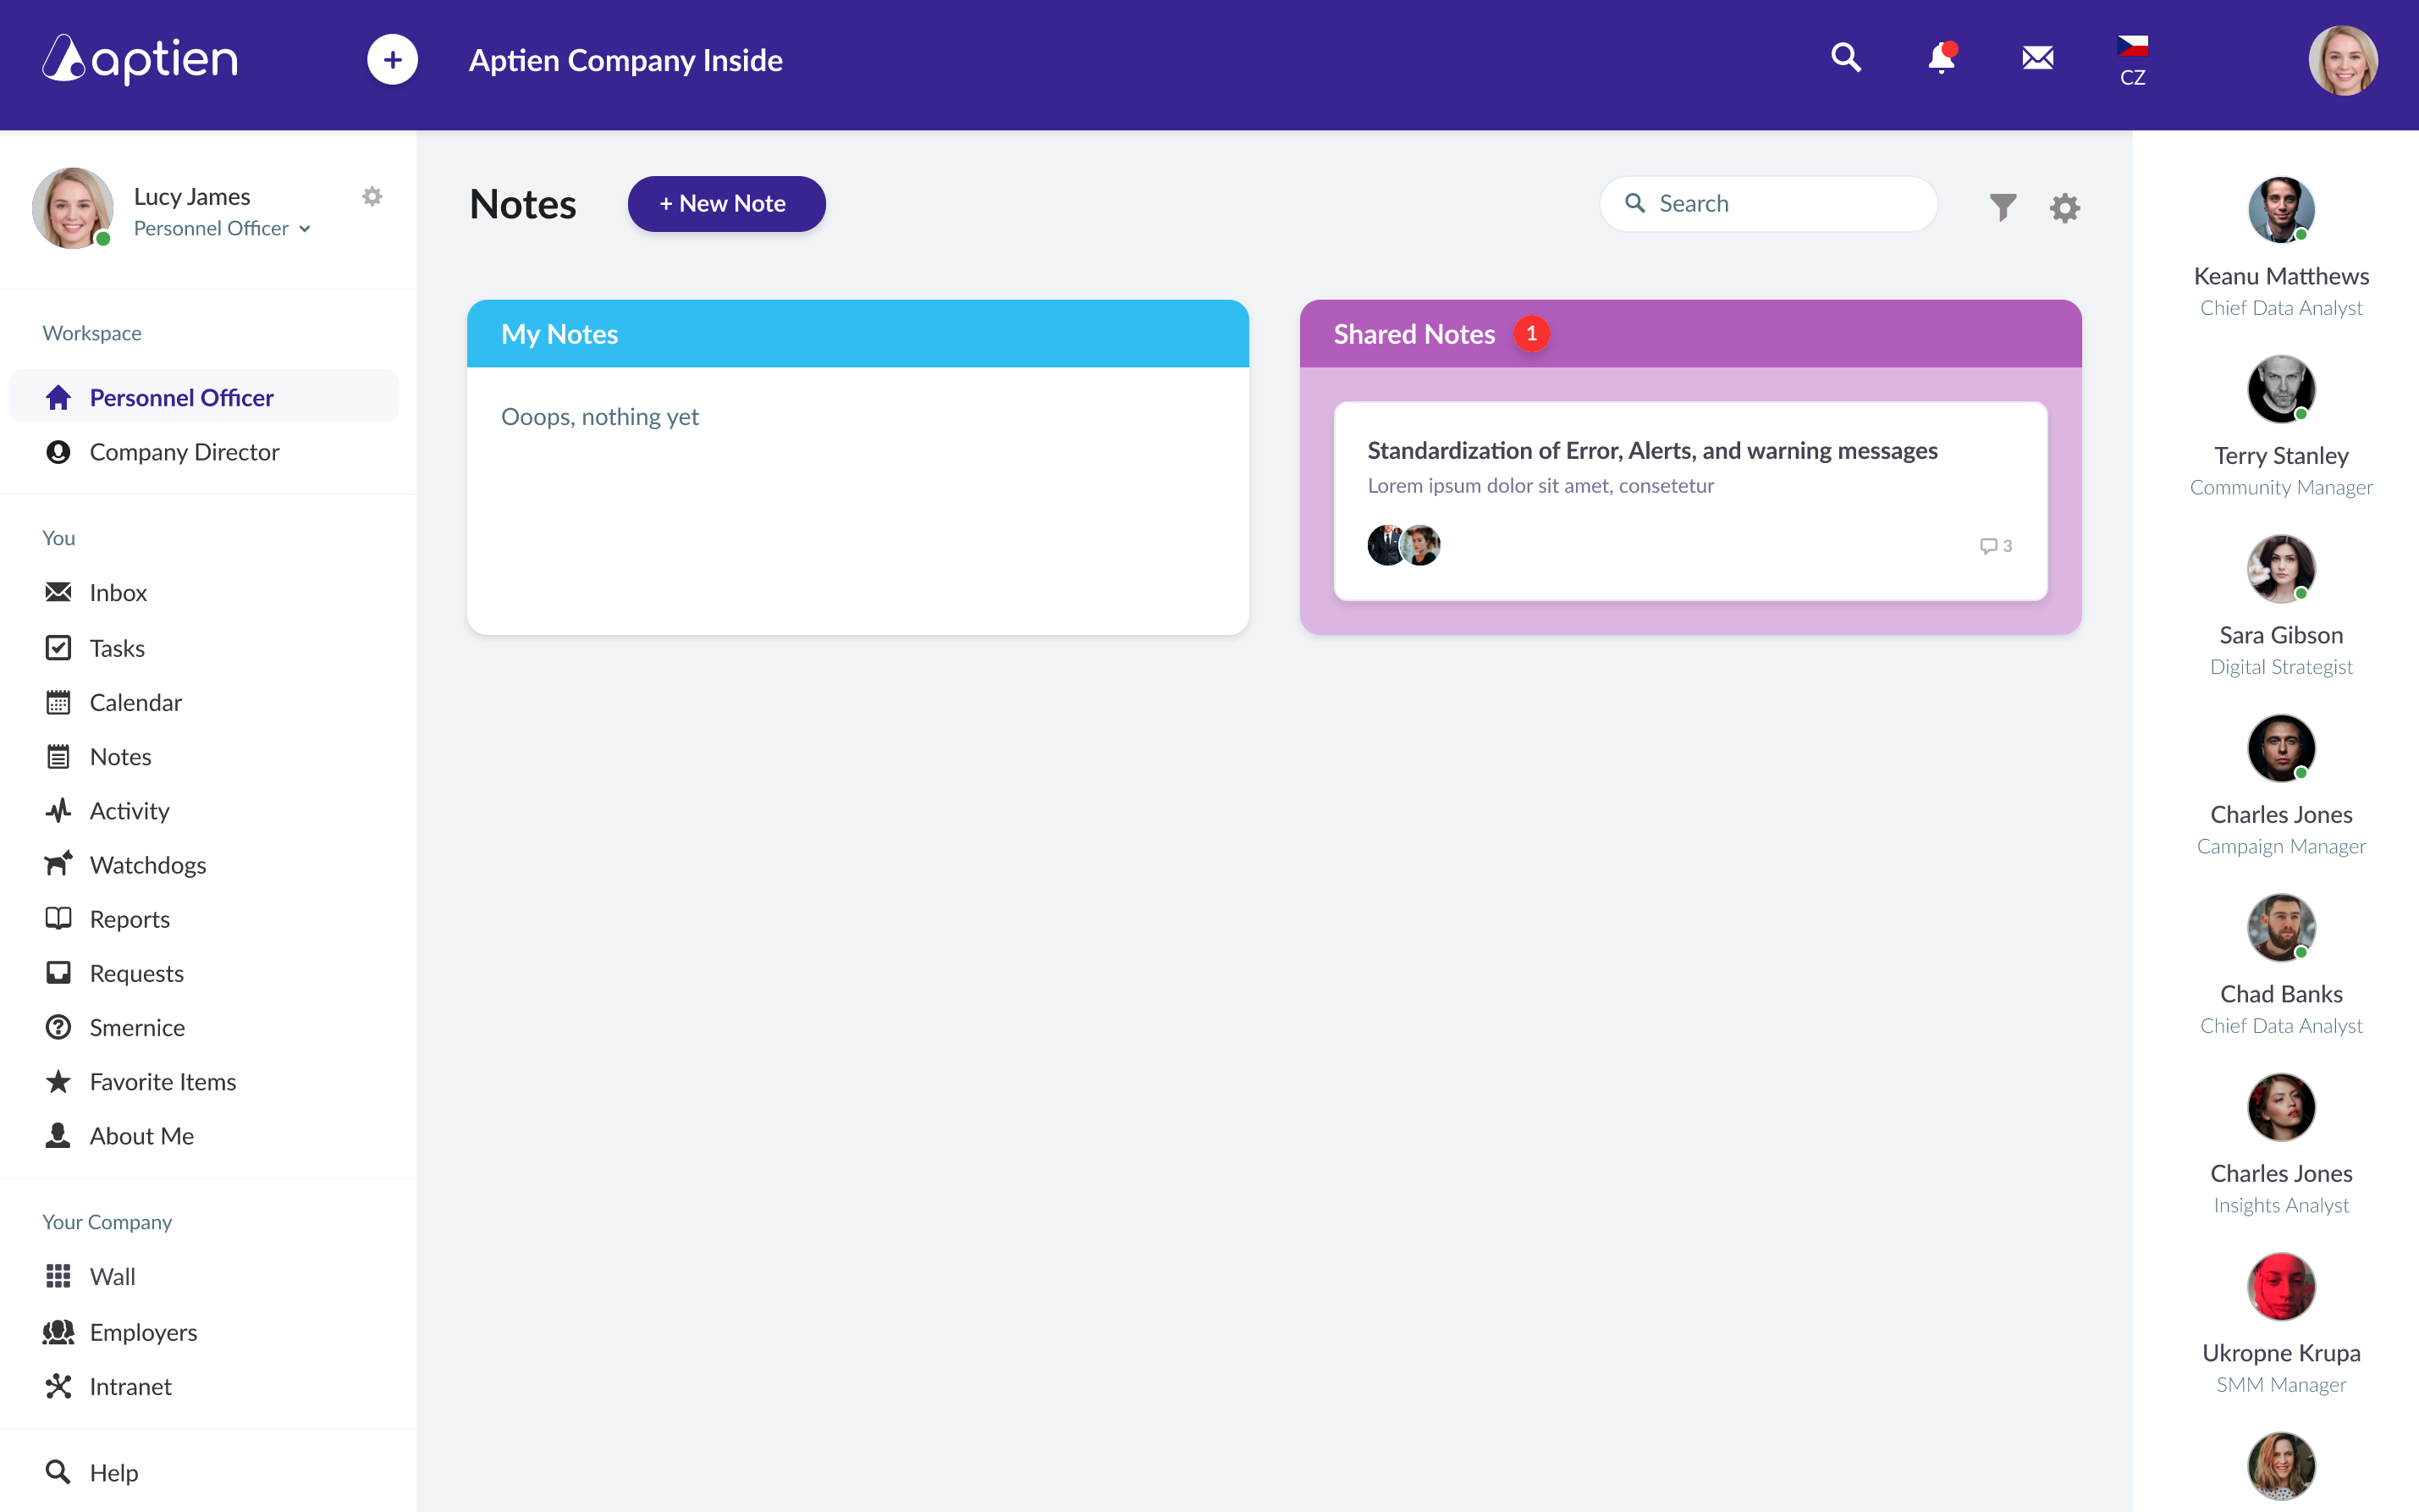Open the Favorite Items link

(162, 1081)
